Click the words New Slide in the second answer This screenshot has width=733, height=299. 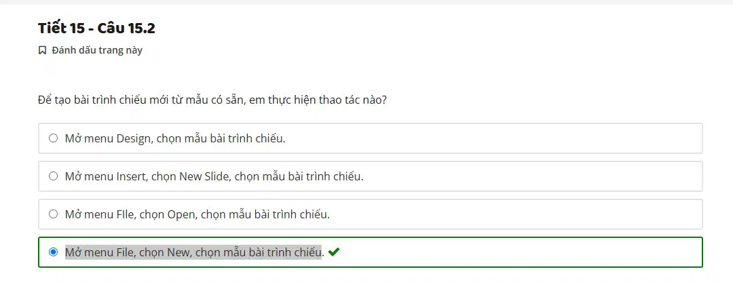point(204,176)
